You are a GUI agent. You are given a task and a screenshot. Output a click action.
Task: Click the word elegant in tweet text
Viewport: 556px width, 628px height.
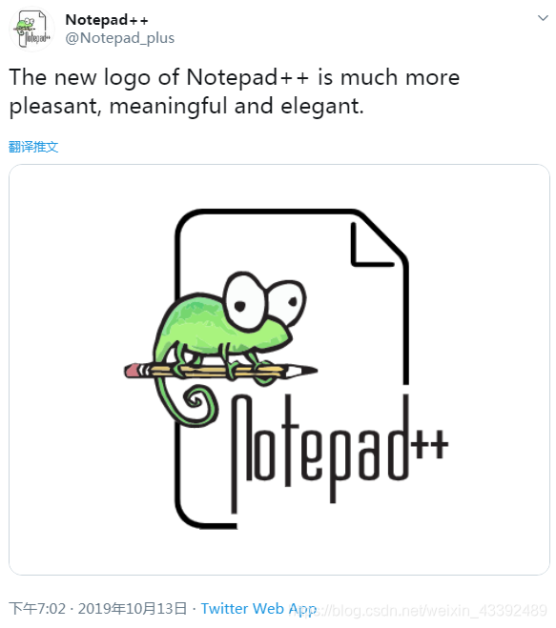coord(321,107)
